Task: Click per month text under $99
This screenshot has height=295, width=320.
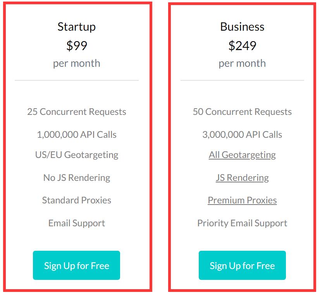Action: (x=76, y=63)
